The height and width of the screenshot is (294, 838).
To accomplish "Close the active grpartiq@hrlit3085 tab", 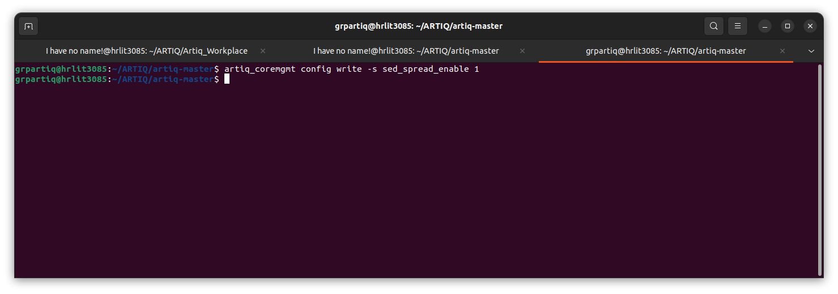I will pos(782,51).
